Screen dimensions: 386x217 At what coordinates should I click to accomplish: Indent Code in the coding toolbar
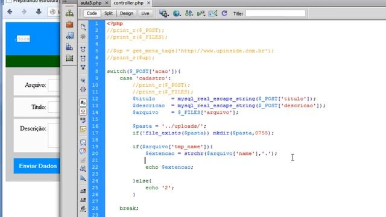click(x=83, y=190)
